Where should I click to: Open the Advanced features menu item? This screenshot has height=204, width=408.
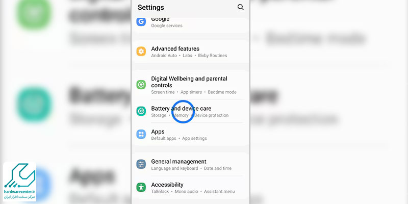tap(190, 52)
